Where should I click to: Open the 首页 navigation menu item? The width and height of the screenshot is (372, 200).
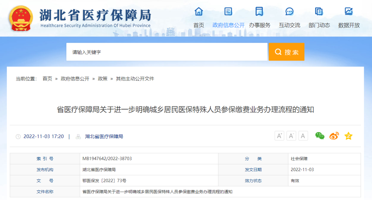(x=199, y=25)
